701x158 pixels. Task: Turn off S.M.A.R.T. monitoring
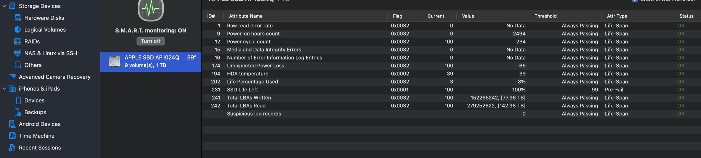click(x=151, y=41)
